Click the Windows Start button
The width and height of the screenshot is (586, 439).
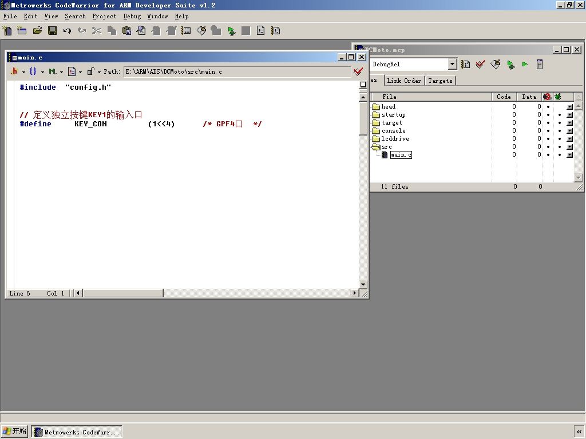[14, 432]
